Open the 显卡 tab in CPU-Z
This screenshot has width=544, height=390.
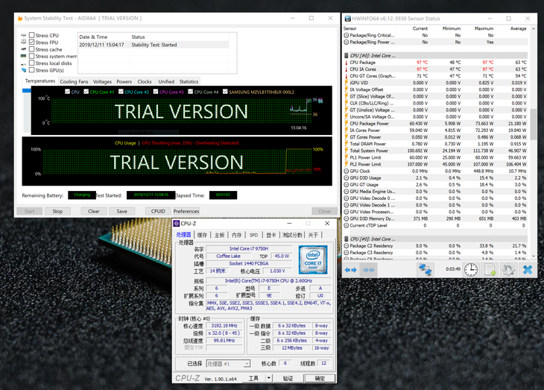click(271, 235)
